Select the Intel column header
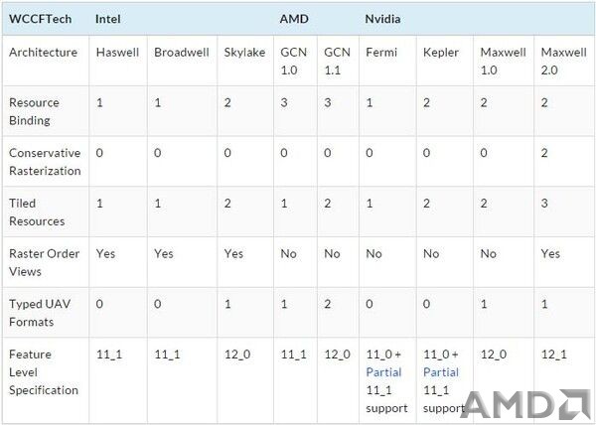Viewport: 596px width, 425px height. [108, 19]
